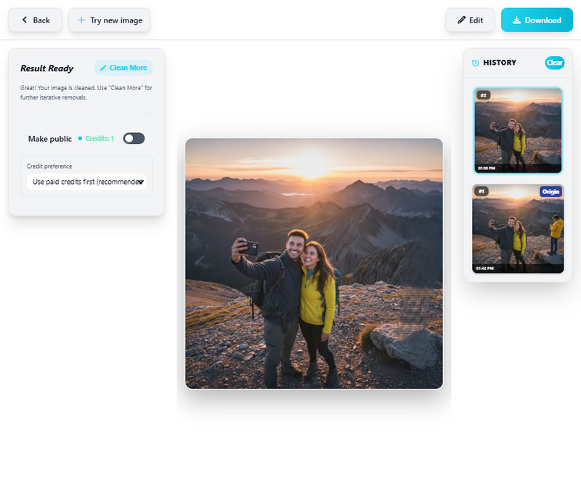Viewport: 581px width, 487px height.
Task: Click the Result Ready heading
Action: [x=47, y=68]
